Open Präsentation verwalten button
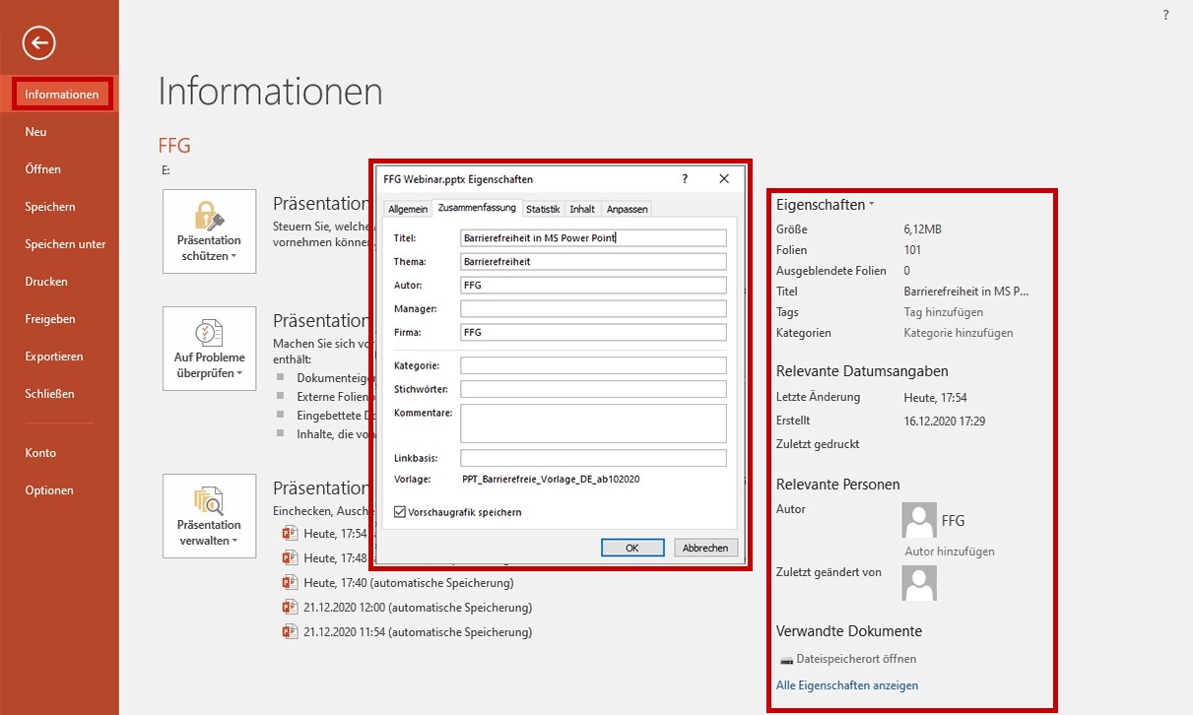This screenshot has height=715, width=1193. coord(209,516)
